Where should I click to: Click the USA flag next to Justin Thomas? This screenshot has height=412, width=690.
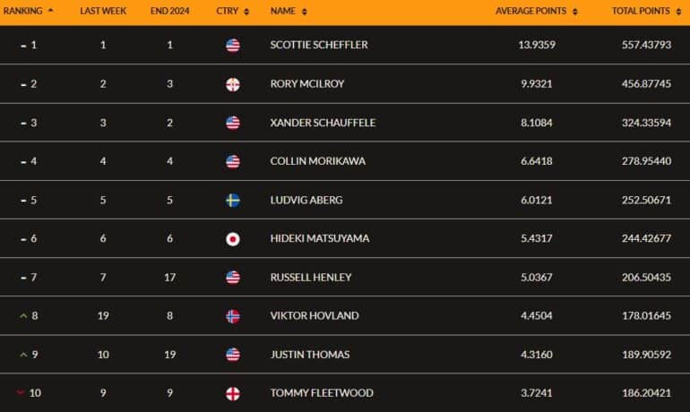coord(233,355)
